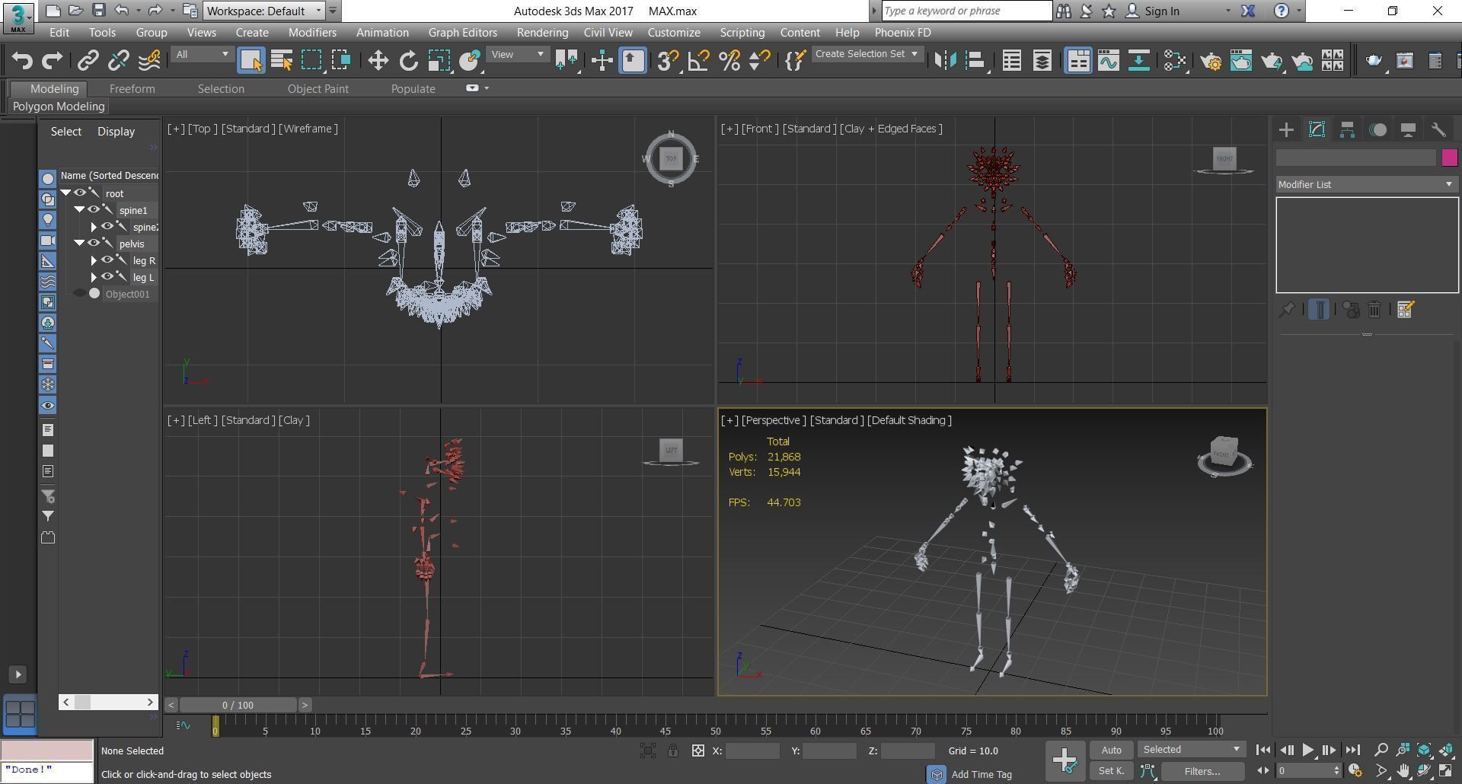Screen dimensions: 1462x784
Task: Toggle 3D Snaps
Action: [668, 61]
